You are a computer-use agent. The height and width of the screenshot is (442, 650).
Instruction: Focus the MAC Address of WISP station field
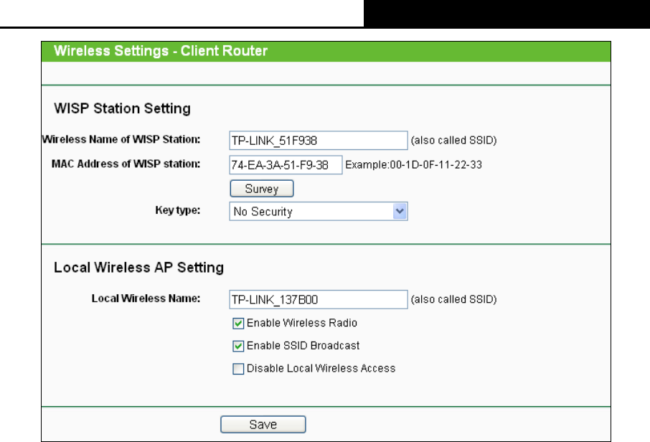pyautogui.click(x=286, y=165)
